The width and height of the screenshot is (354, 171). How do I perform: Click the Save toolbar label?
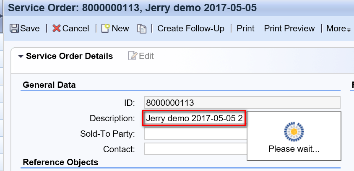pos(30,28)
